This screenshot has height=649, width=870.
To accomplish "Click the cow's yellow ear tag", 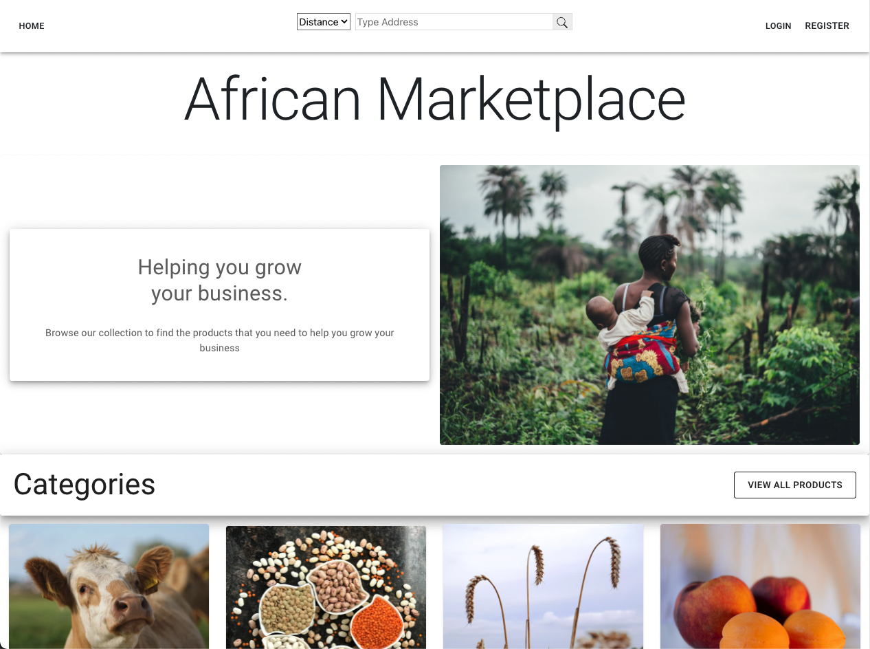I will click(150, 583).
